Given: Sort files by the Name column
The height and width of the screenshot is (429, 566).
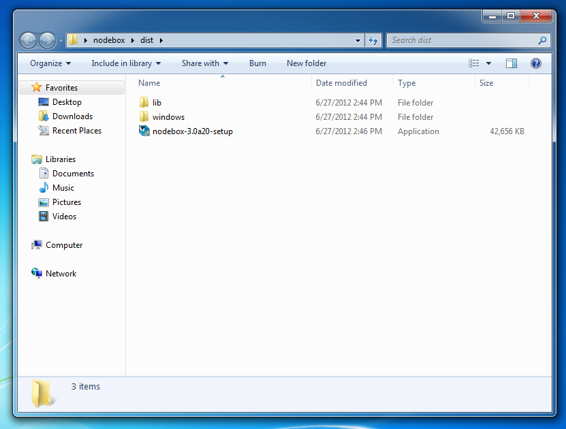Looking at the screenshot, I should 149,83.
